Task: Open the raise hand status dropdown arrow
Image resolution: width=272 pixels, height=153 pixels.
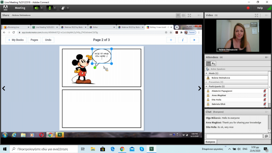Action: tap(68, 8)
